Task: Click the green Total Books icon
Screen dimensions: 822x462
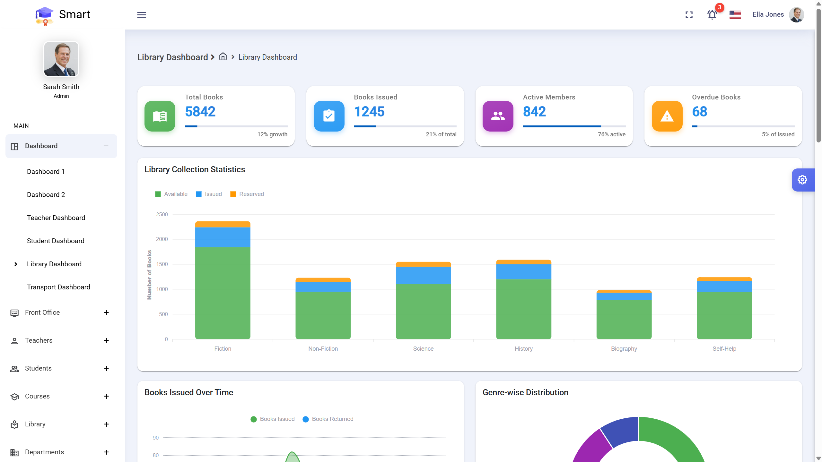Action: point(160,116)
